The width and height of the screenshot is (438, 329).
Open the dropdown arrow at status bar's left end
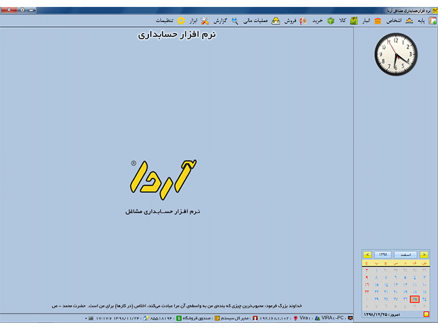(x=86, y=318)
